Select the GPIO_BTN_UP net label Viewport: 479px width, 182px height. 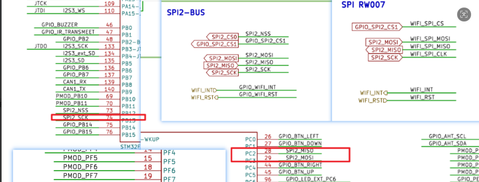pos(296,172)
